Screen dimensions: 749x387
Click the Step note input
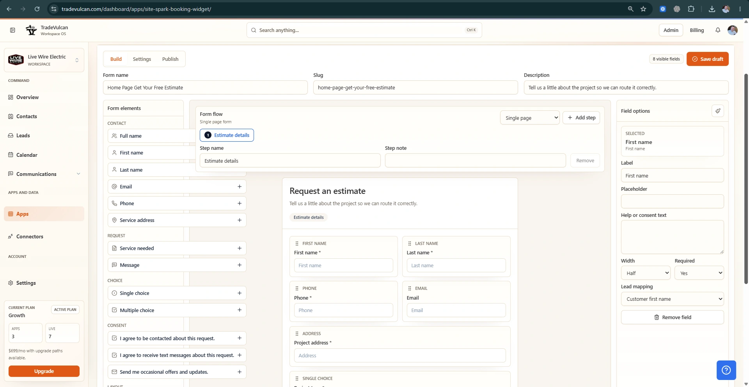pyautogui.click(x=475, y=160)
